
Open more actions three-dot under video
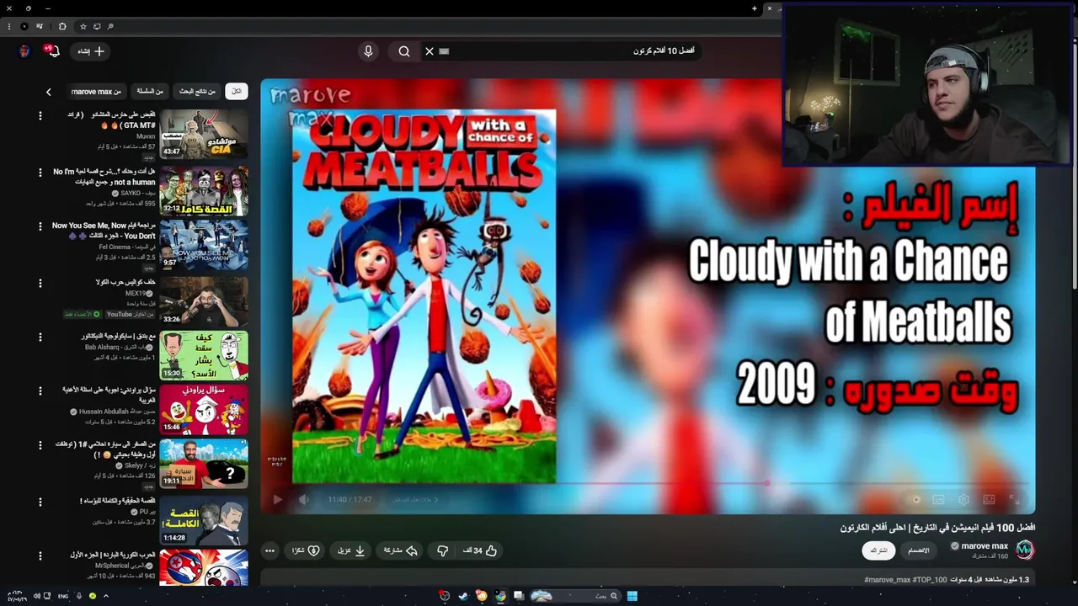tap(269, 551)
